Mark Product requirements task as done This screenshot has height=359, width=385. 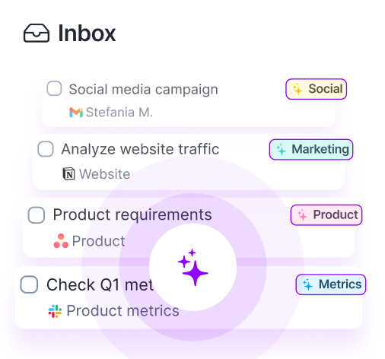pyautogui.click(x=37, y=215)
